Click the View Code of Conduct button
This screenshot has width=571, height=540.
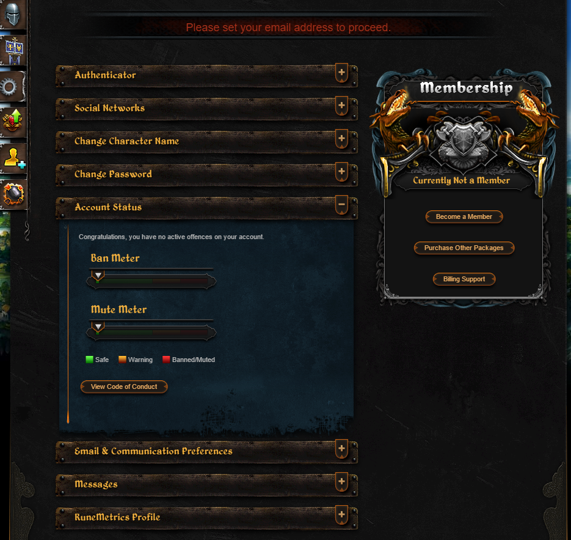coord(124,387)
